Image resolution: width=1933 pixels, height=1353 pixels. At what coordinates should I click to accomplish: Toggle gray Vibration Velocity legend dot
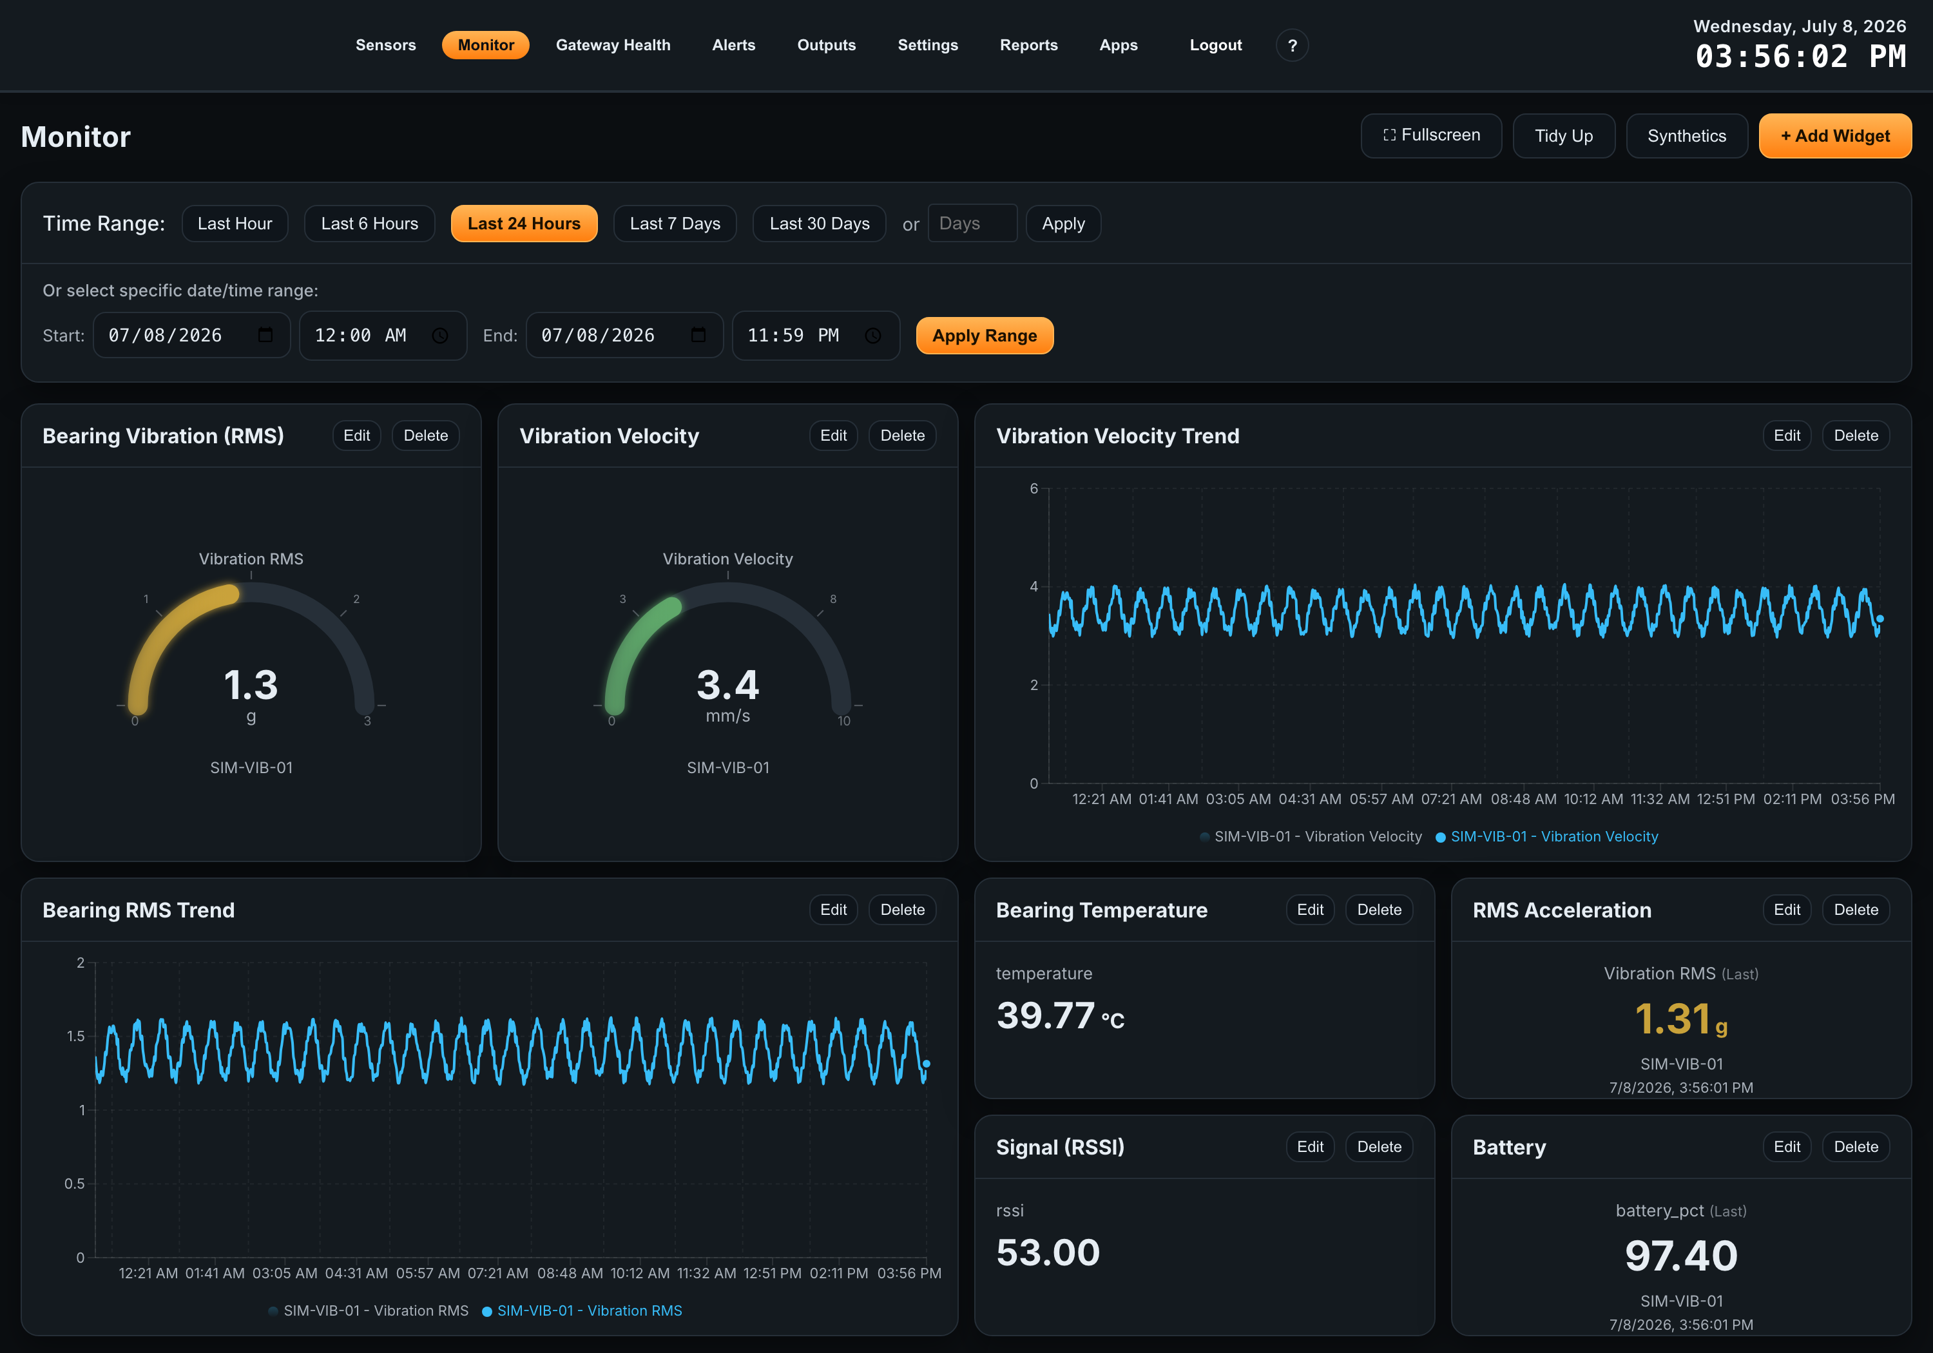[x=1204, y=837]
